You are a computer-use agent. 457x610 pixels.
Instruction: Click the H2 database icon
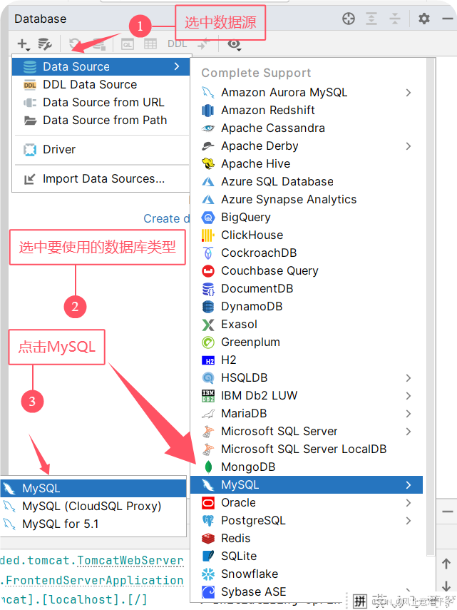point(208,360)
